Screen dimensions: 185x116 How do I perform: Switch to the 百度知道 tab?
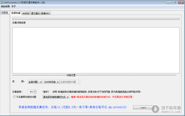pyautogui.click(x=16, y=13)
